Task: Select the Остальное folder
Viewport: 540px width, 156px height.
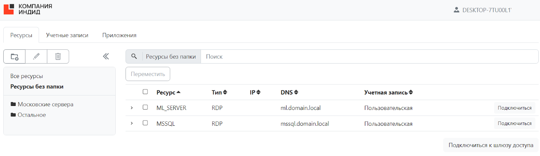Action: (x=31, y=115)
